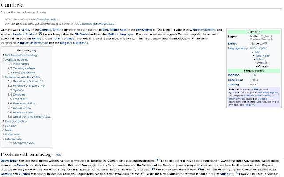This screenshot has width=284, height=177.
Task: Click the external link icon beside xcb
Action: 258,80
